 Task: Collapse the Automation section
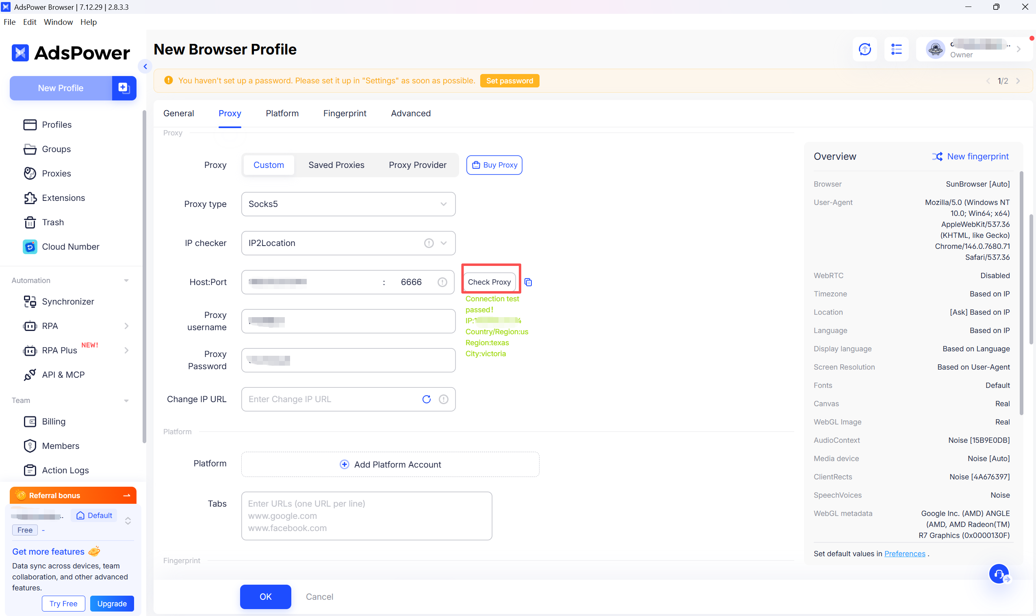tap(126, 281)
